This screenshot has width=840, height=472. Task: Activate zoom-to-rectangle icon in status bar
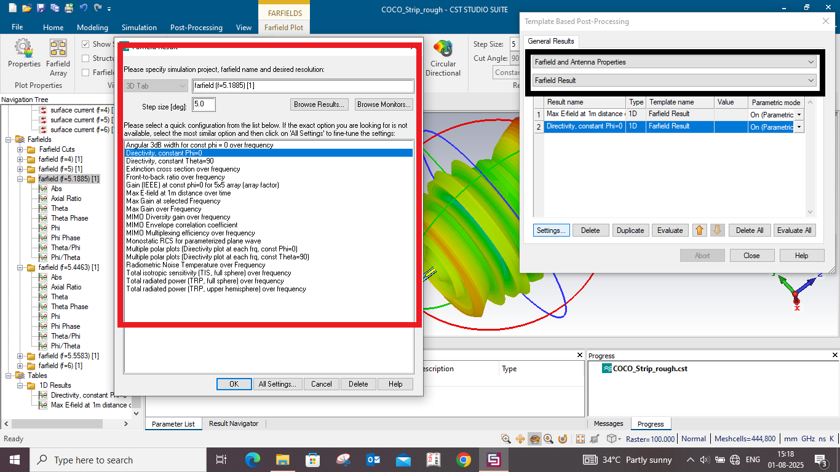[505, 439]
